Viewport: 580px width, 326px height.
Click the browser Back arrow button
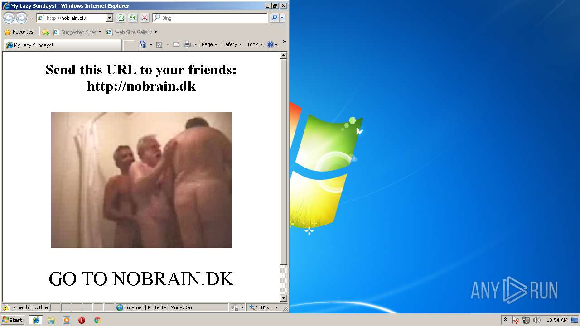coord(9,18)
